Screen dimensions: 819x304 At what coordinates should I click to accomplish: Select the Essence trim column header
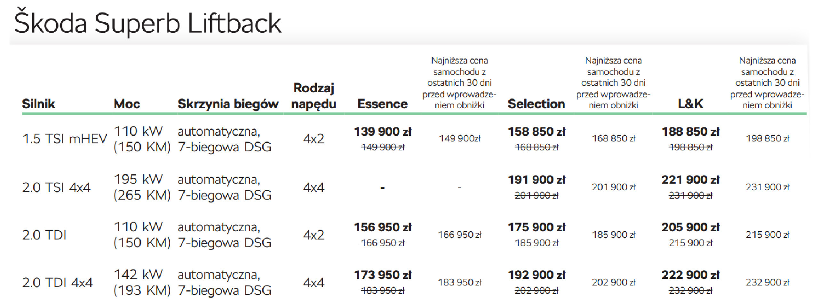coord(382,104)
